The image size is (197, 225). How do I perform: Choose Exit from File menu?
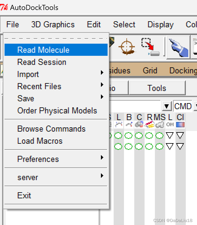pyautogui.click(x=56, y=195)
